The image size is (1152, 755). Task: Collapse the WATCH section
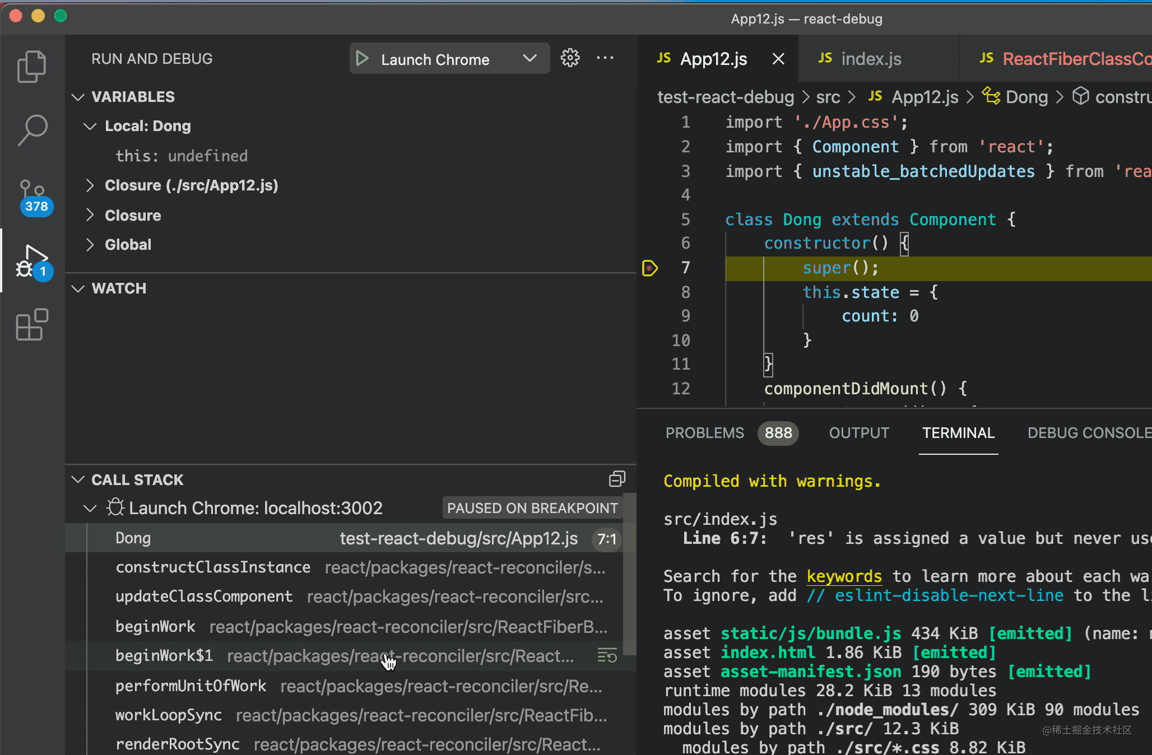[78, 288]
